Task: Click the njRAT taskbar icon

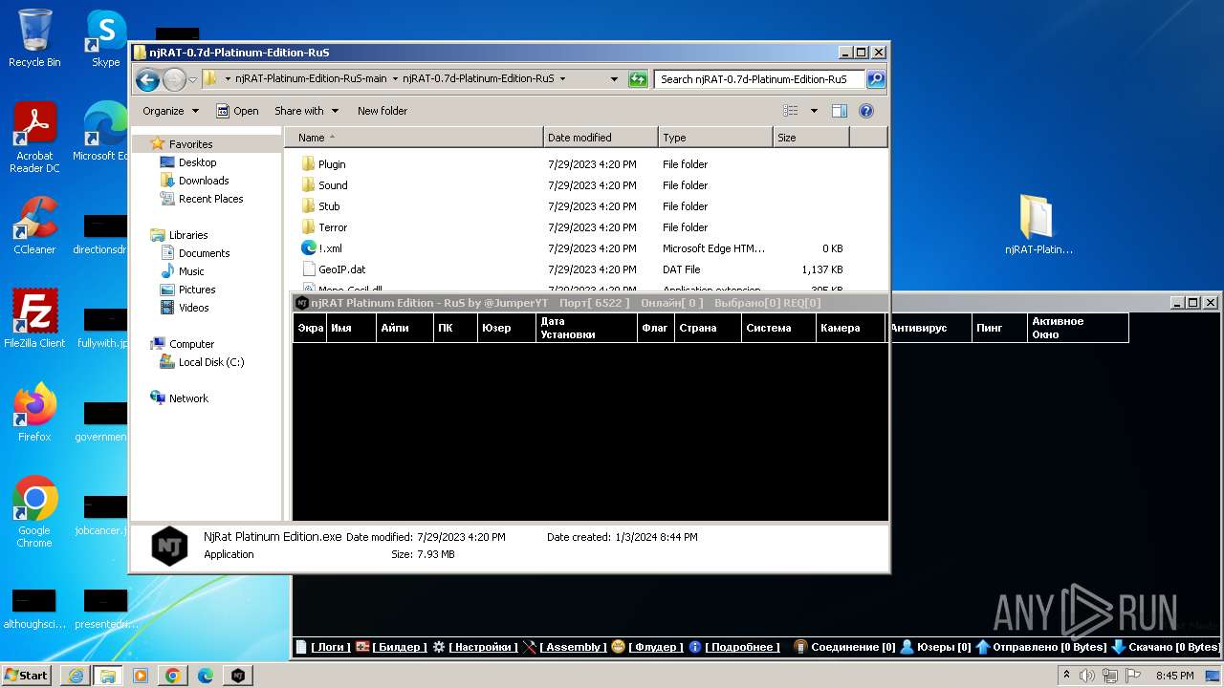Action: pyautogui.click(x=237, y=676)
